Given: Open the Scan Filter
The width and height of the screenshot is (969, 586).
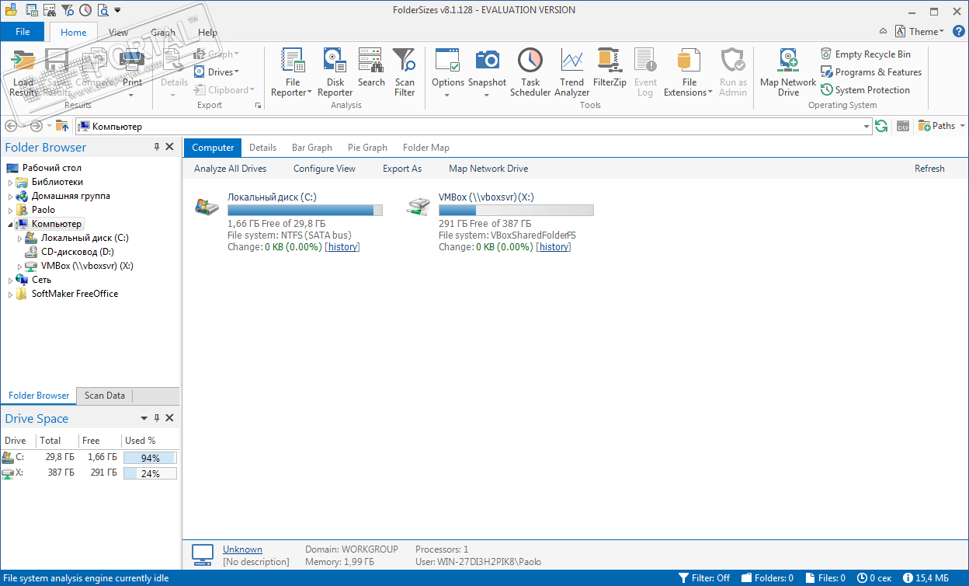Looking at the screenshot, I should (405, 72).
